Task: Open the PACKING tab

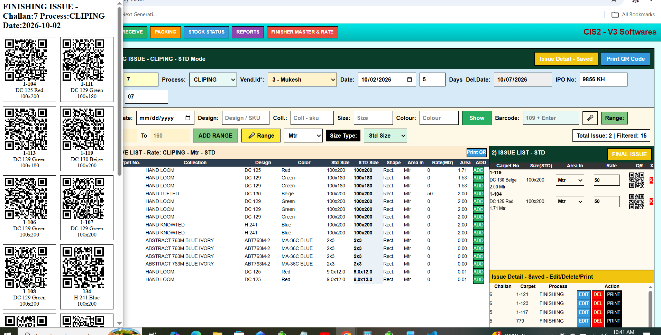Action: 165,32
